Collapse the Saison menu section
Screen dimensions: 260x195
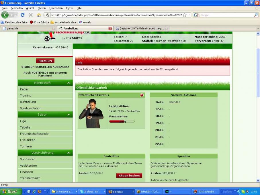[x=68, y=115]
